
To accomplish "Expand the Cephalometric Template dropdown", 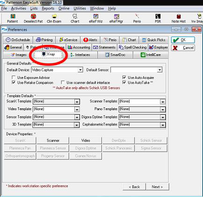I will [163, 125].
